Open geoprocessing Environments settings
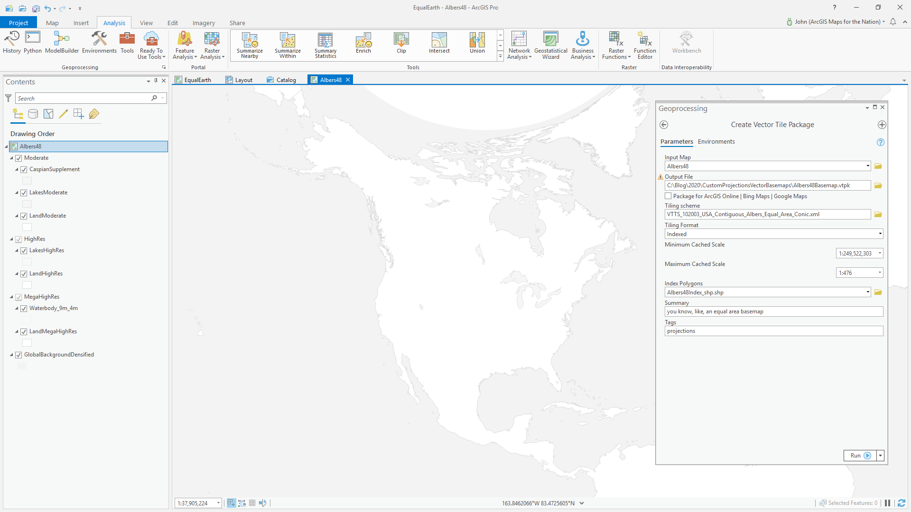 [99, 43]
